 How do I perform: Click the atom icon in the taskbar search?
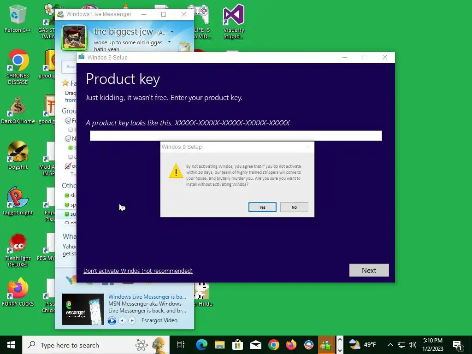[141, 345]
